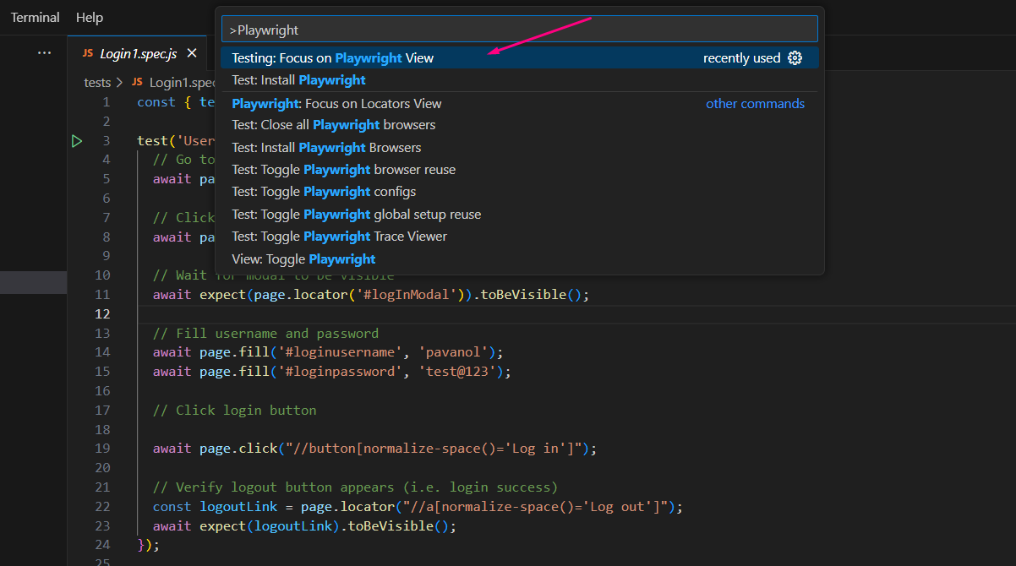Image resolution: width=1016 pixels, height=566 pixels.
Task: Select 'Test: Install Playwright' command
Action: pyautogui.click(x=519, y=79)
